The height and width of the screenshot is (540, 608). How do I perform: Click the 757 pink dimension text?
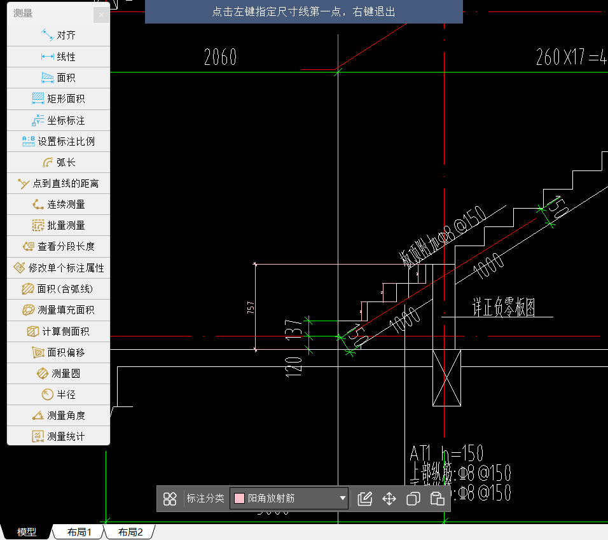point(251,307)
